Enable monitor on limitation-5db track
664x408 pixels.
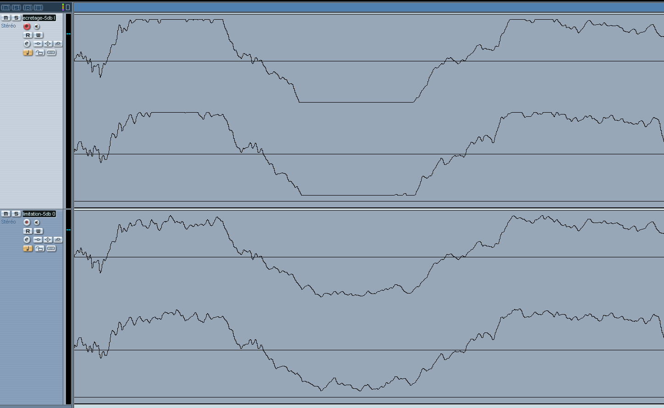(x=37, y=223)
